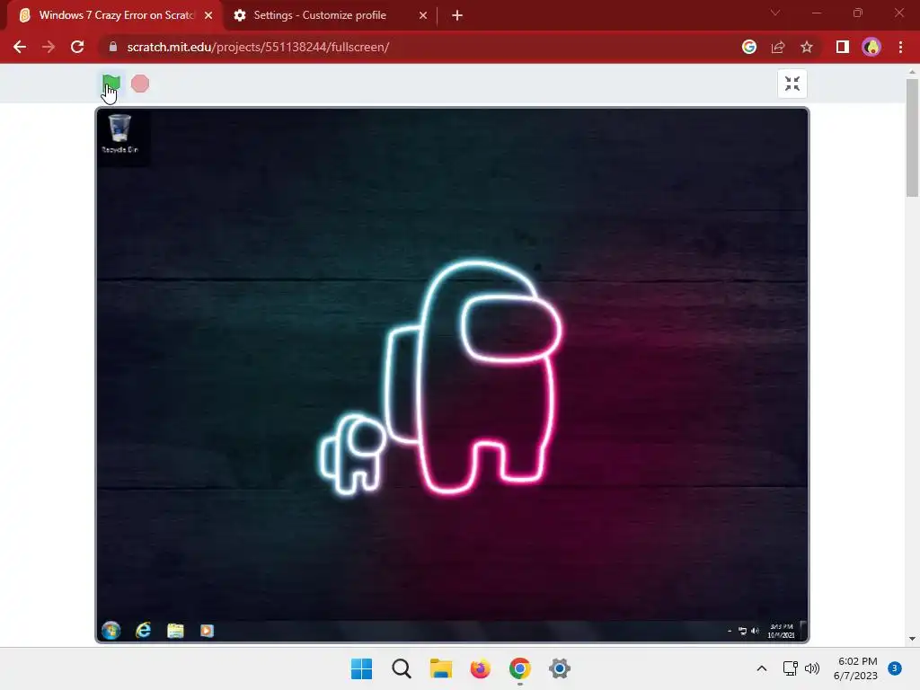This screenshot has width=920, height=690.
Task: Open a new browser tab
Action: tap(457, 15)
